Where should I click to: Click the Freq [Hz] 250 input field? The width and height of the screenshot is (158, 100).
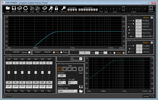tap(62, 76)
